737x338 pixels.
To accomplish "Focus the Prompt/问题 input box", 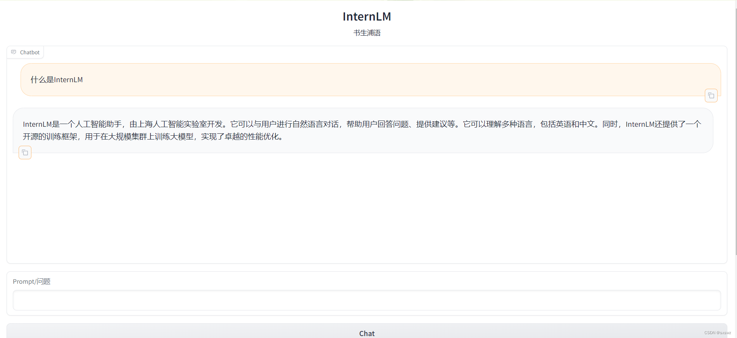I will click(367, 300).
